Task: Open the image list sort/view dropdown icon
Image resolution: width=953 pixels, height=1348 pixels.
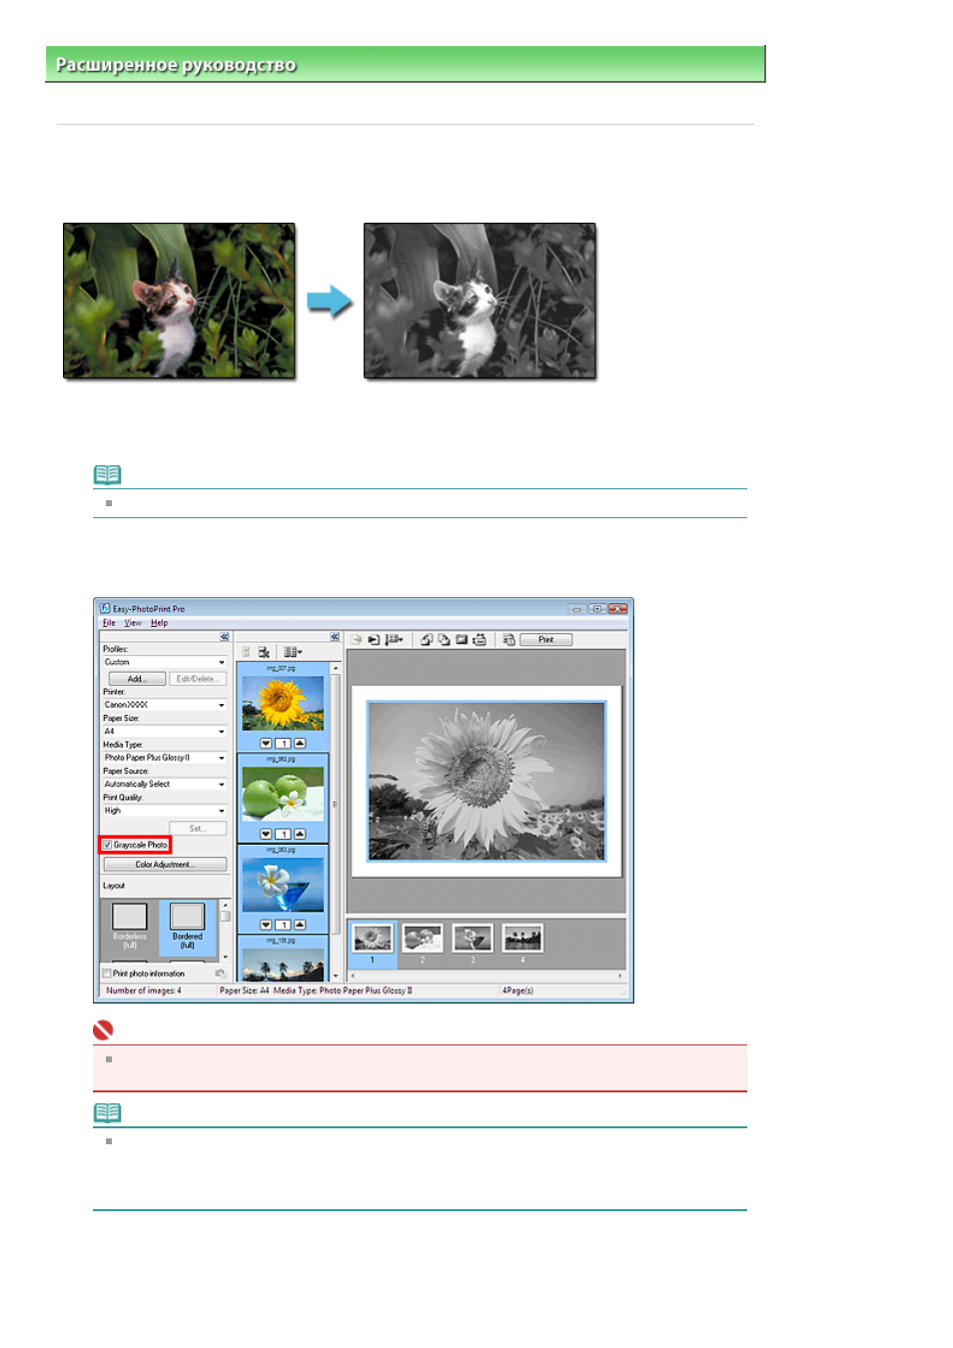Action: [293, 652]
